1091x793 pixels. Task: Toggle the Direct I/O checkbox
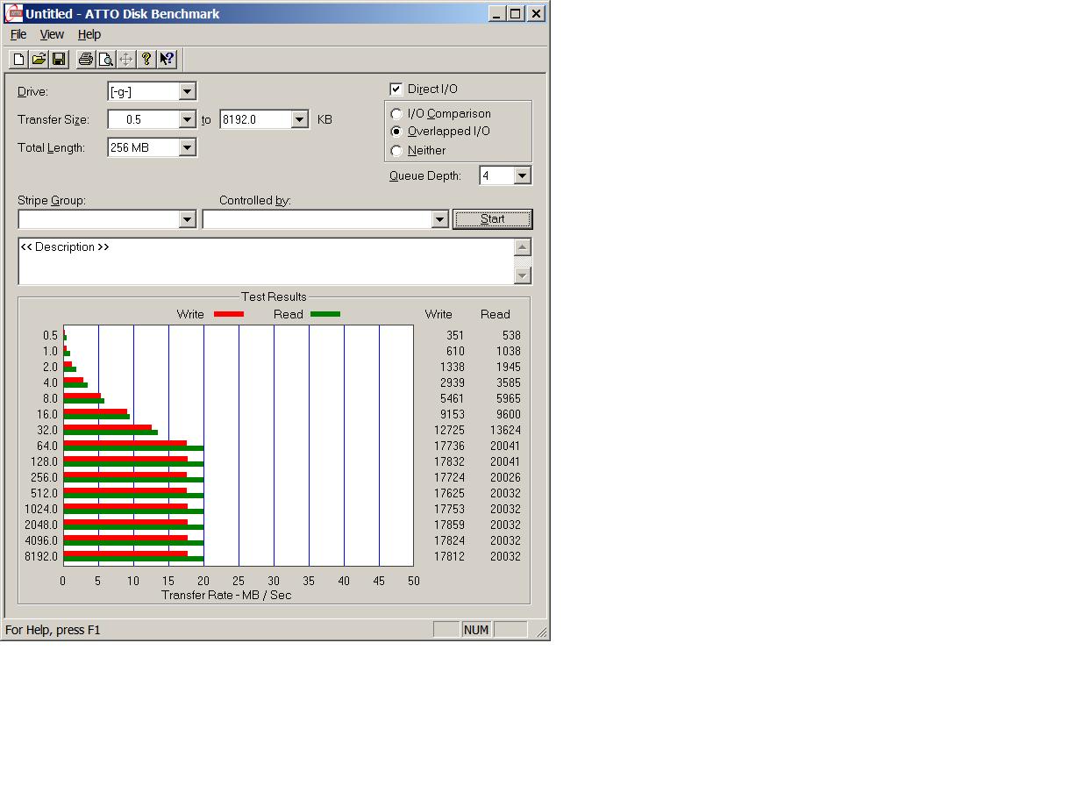point(396,89)
